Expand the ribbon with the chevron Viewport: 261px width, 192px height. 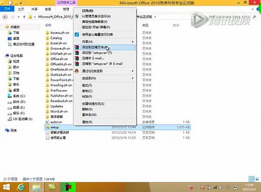[252, 9]
